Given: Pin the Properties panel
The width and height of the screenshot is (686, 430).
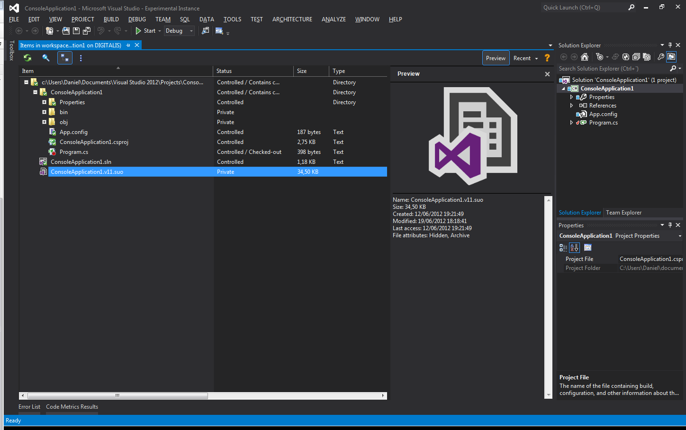Looking at the screenshot, I should pyautogui.click(x=670, y=225).
